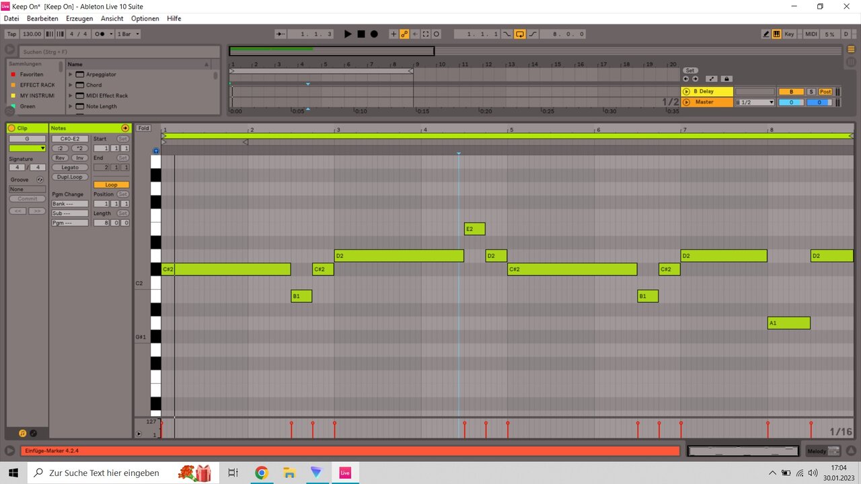The image size is (861, 484).
Task: Toggle the Computer MIDI Keyboard icon
Action: tap(776, 34)
